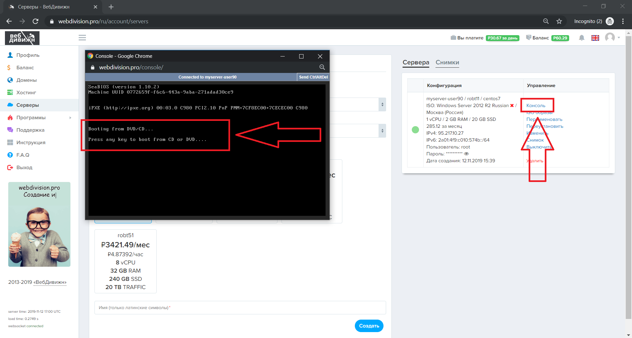Viewport: 632px width, 338px height.
Task: Click the hamburger menu icon
Action: pyautogui.click(x=82, y=38)
